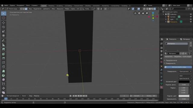Collapse the Collection tree in outliner
The width and height of the screenshot is (193, 108).
click(163, 14)
